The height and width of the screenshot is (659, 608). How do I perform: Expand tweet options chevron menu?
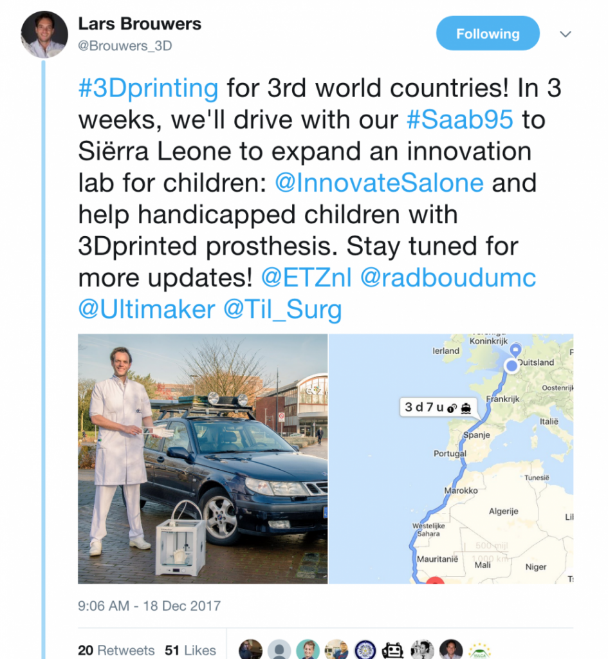pos(566,34)
